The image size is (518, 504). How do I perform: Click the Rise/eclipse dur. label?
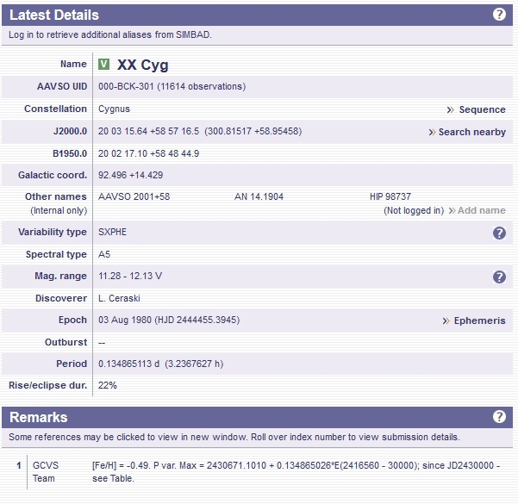[48, 385]
